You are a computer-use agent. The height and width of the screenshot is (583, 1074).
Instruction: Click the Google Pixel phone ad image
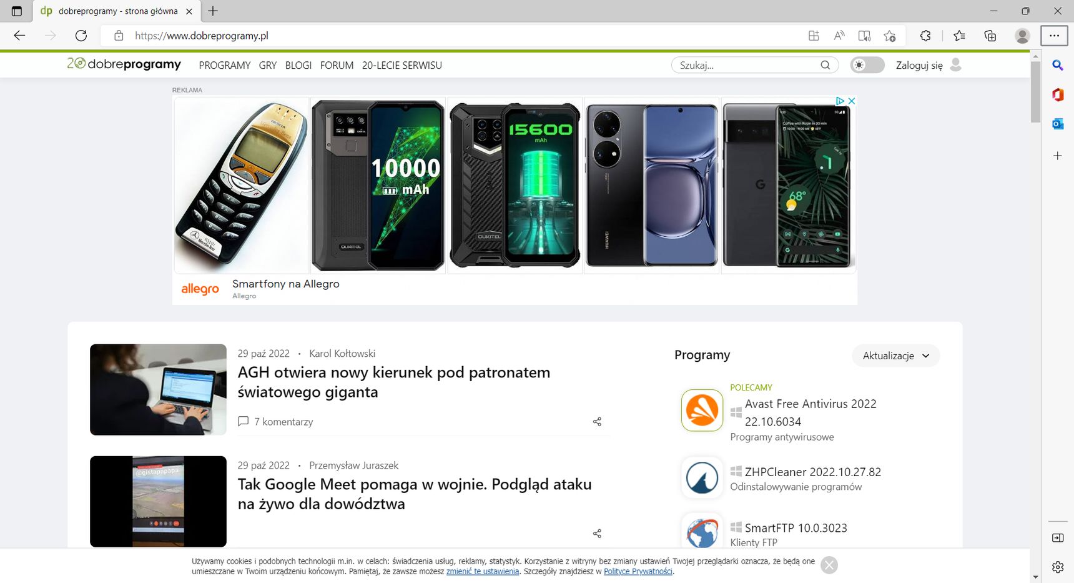coord(788,185)
